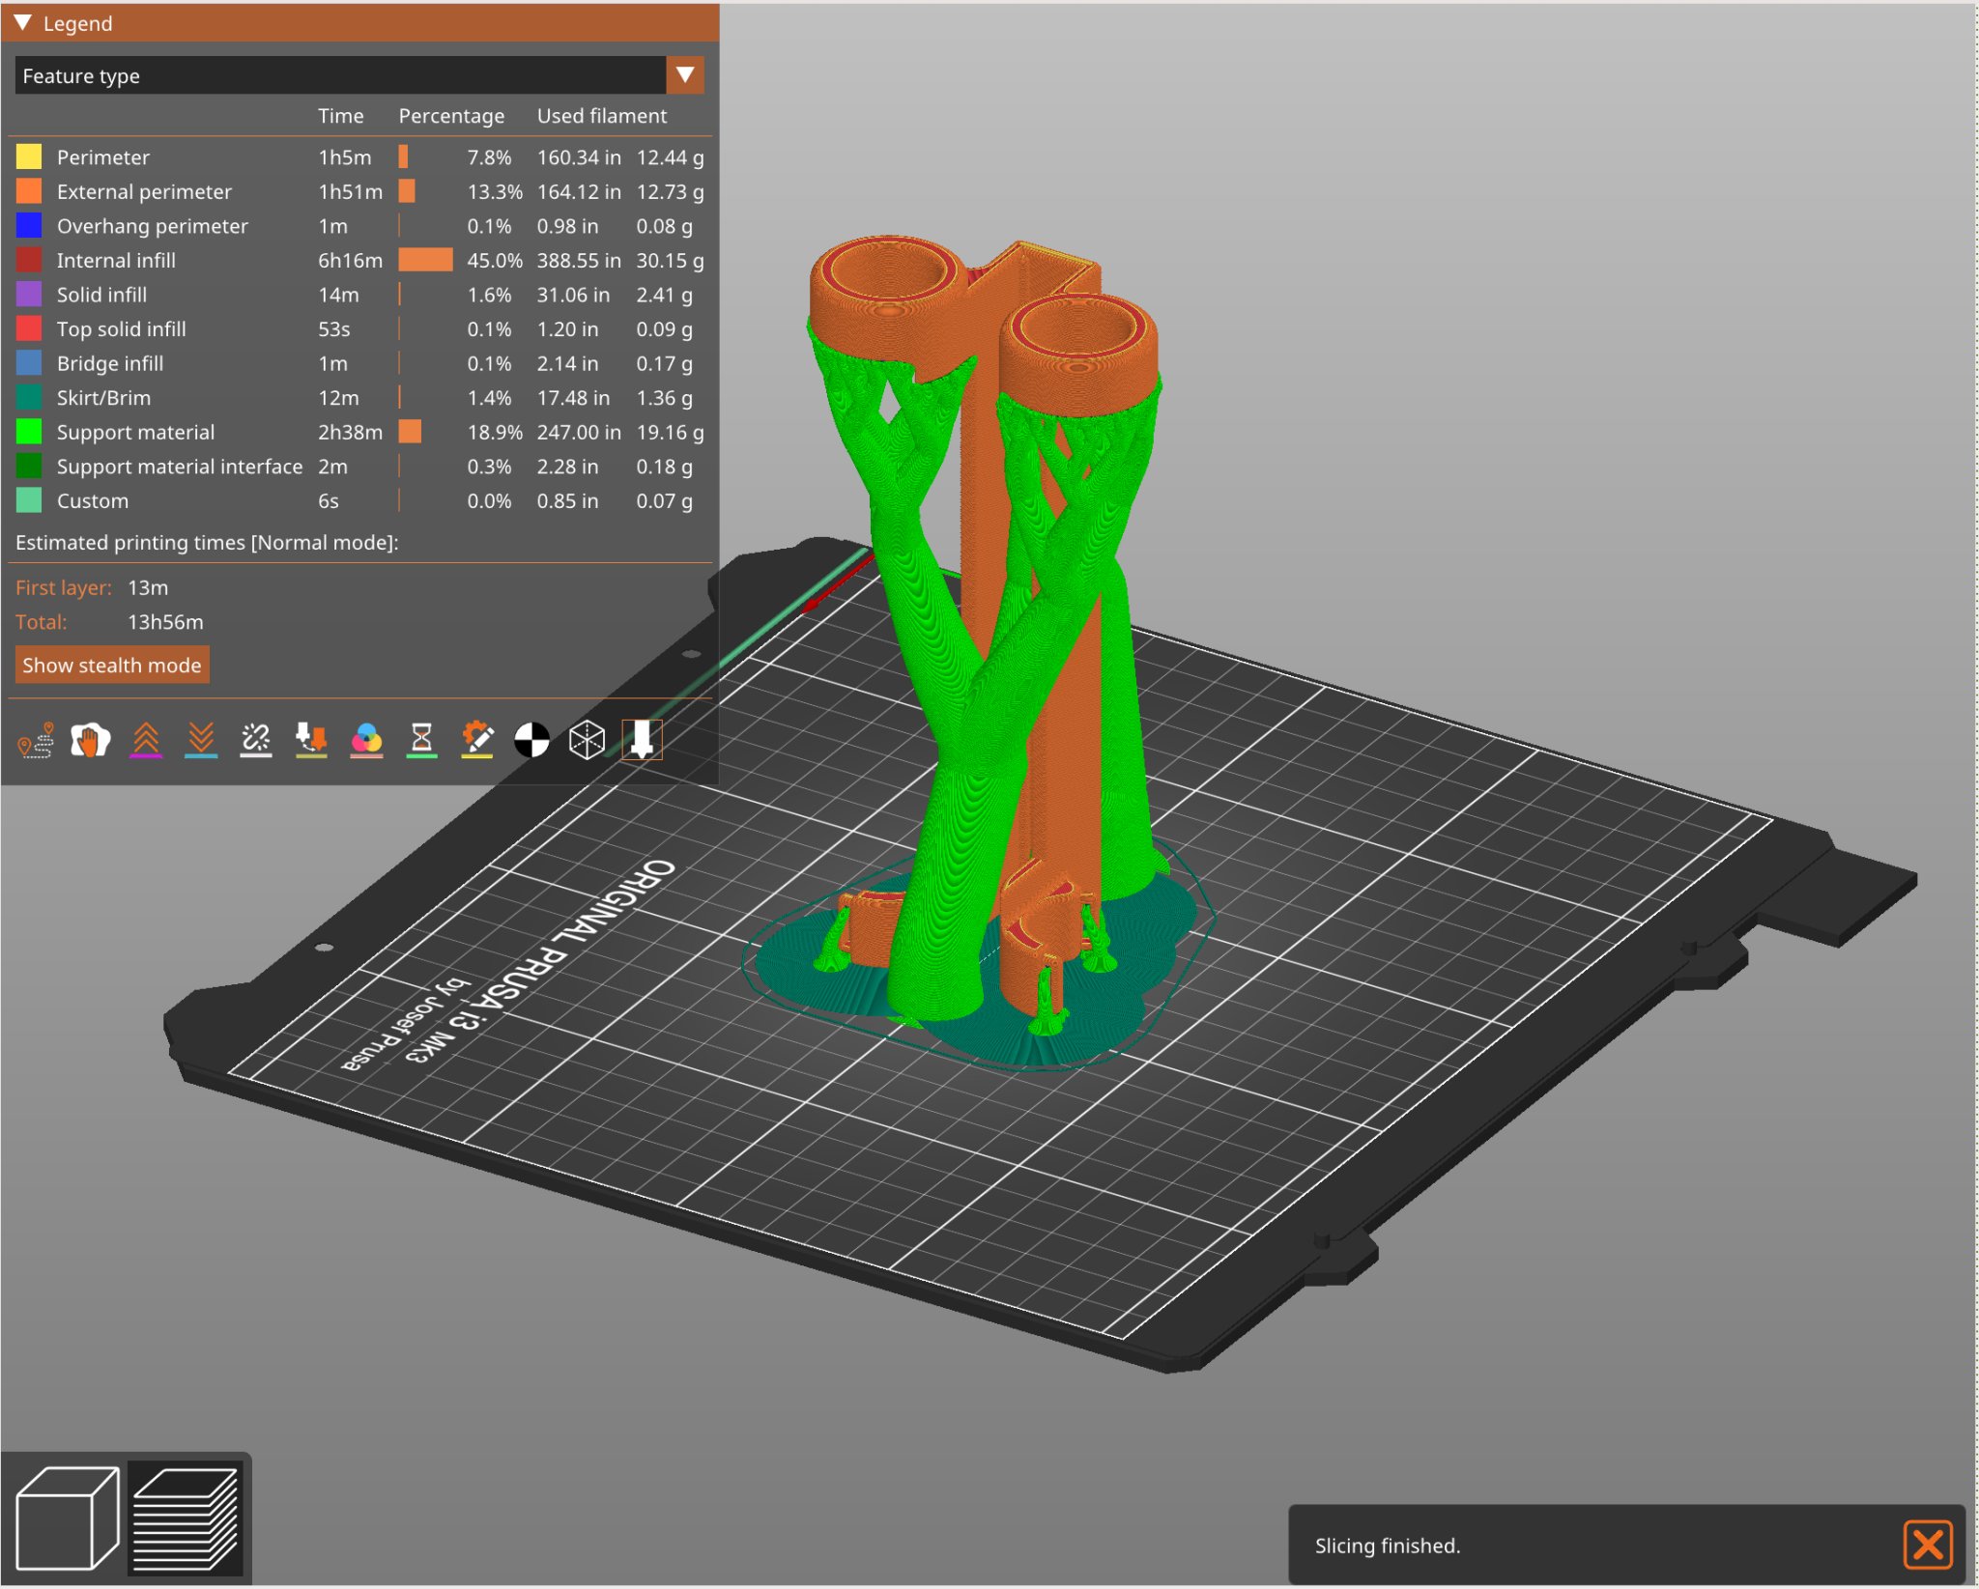This screenshot has width=1979, height=1589.
Task: Toggle color changes visibility icon
Action: click(x=366, y=741)
